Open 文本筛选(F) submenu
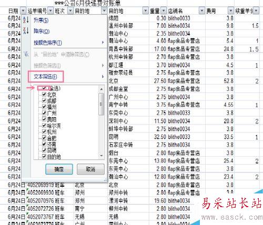 coord(45,77)
